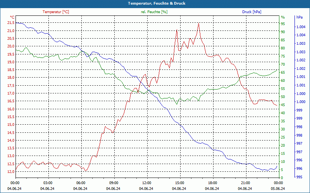The width and height of the screenshot is (310, 193).
Task: Click the '12,0' temperature axis value
Action: point(11,171)
